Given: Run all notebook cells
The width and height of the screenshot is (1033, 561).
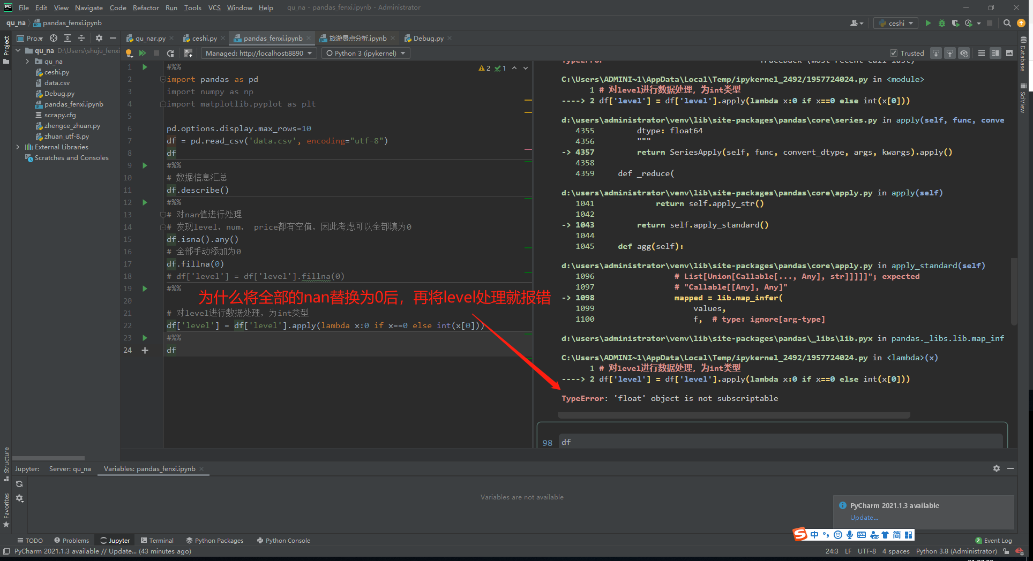Looking at the screenshot, I should (143, 53).
